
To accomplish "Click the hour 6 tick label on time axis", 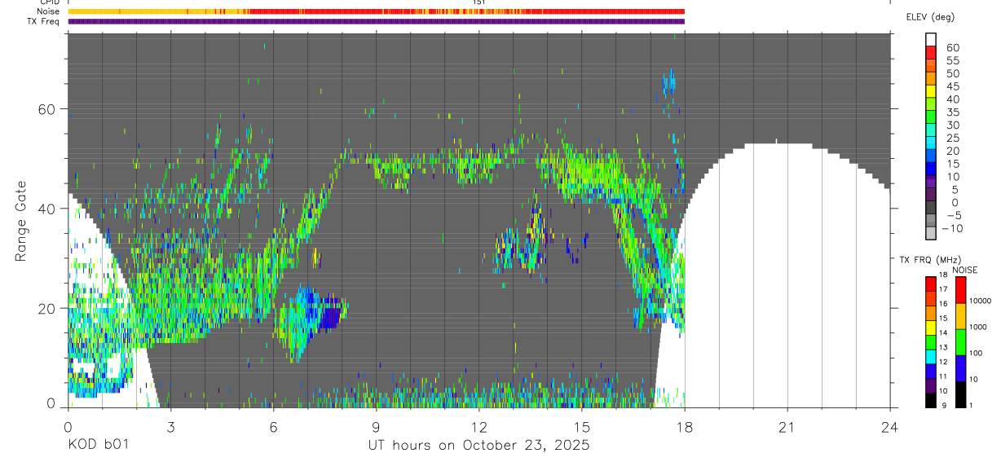I will [273, 426].
